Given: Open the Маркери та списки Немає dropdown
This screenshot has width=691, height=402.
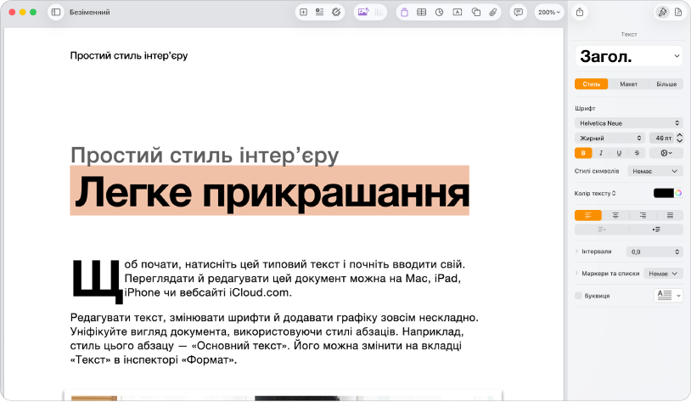Looking at the screenshot, I should click(663, 274).
